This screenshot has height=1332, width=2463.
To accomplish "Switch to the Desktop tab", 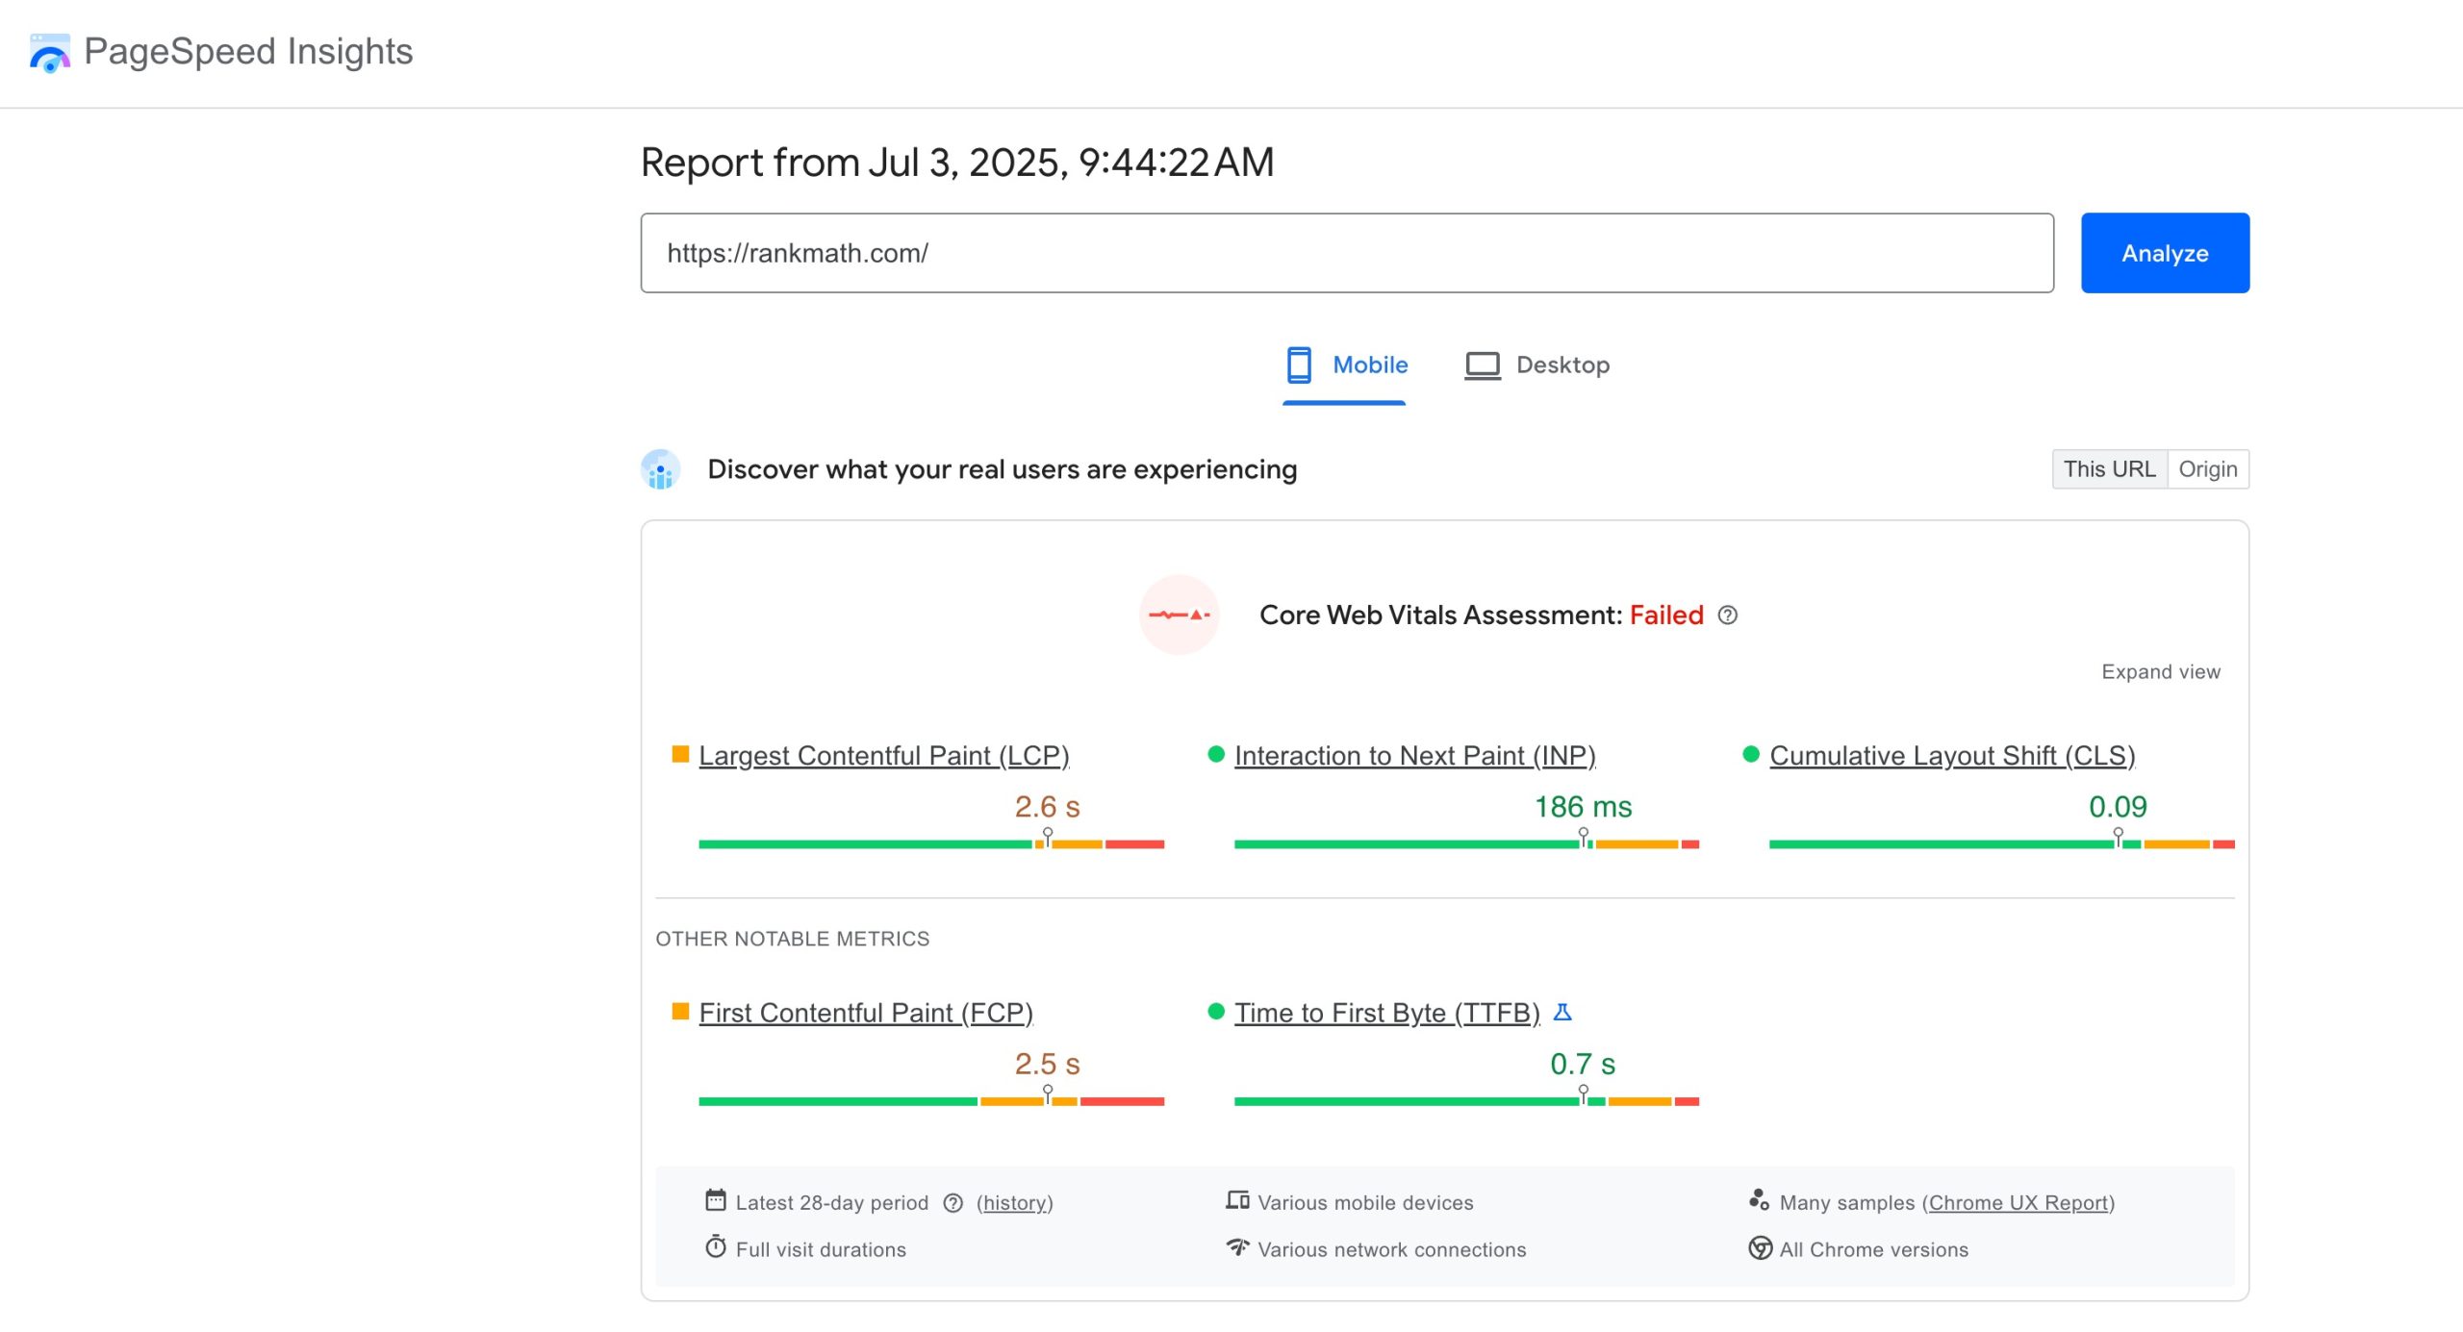I will [1561, 365].
